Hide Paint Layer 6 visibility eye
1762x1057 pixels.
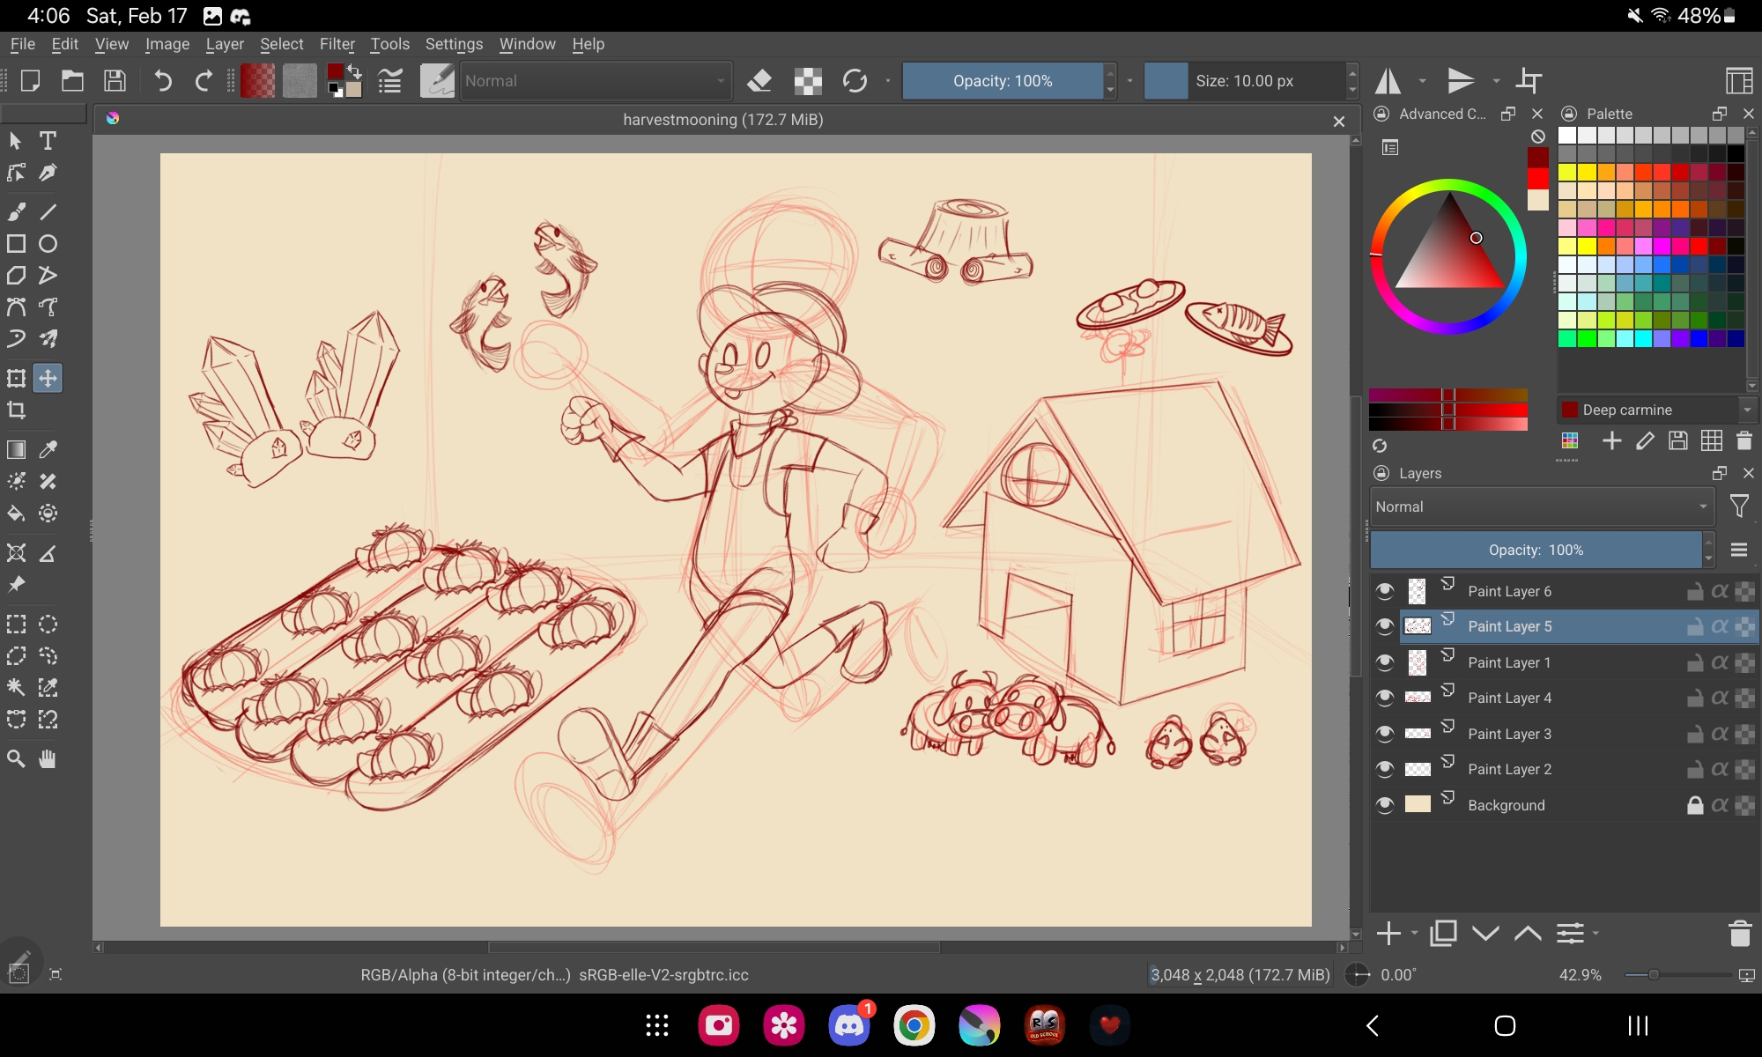pos(1385,591)
